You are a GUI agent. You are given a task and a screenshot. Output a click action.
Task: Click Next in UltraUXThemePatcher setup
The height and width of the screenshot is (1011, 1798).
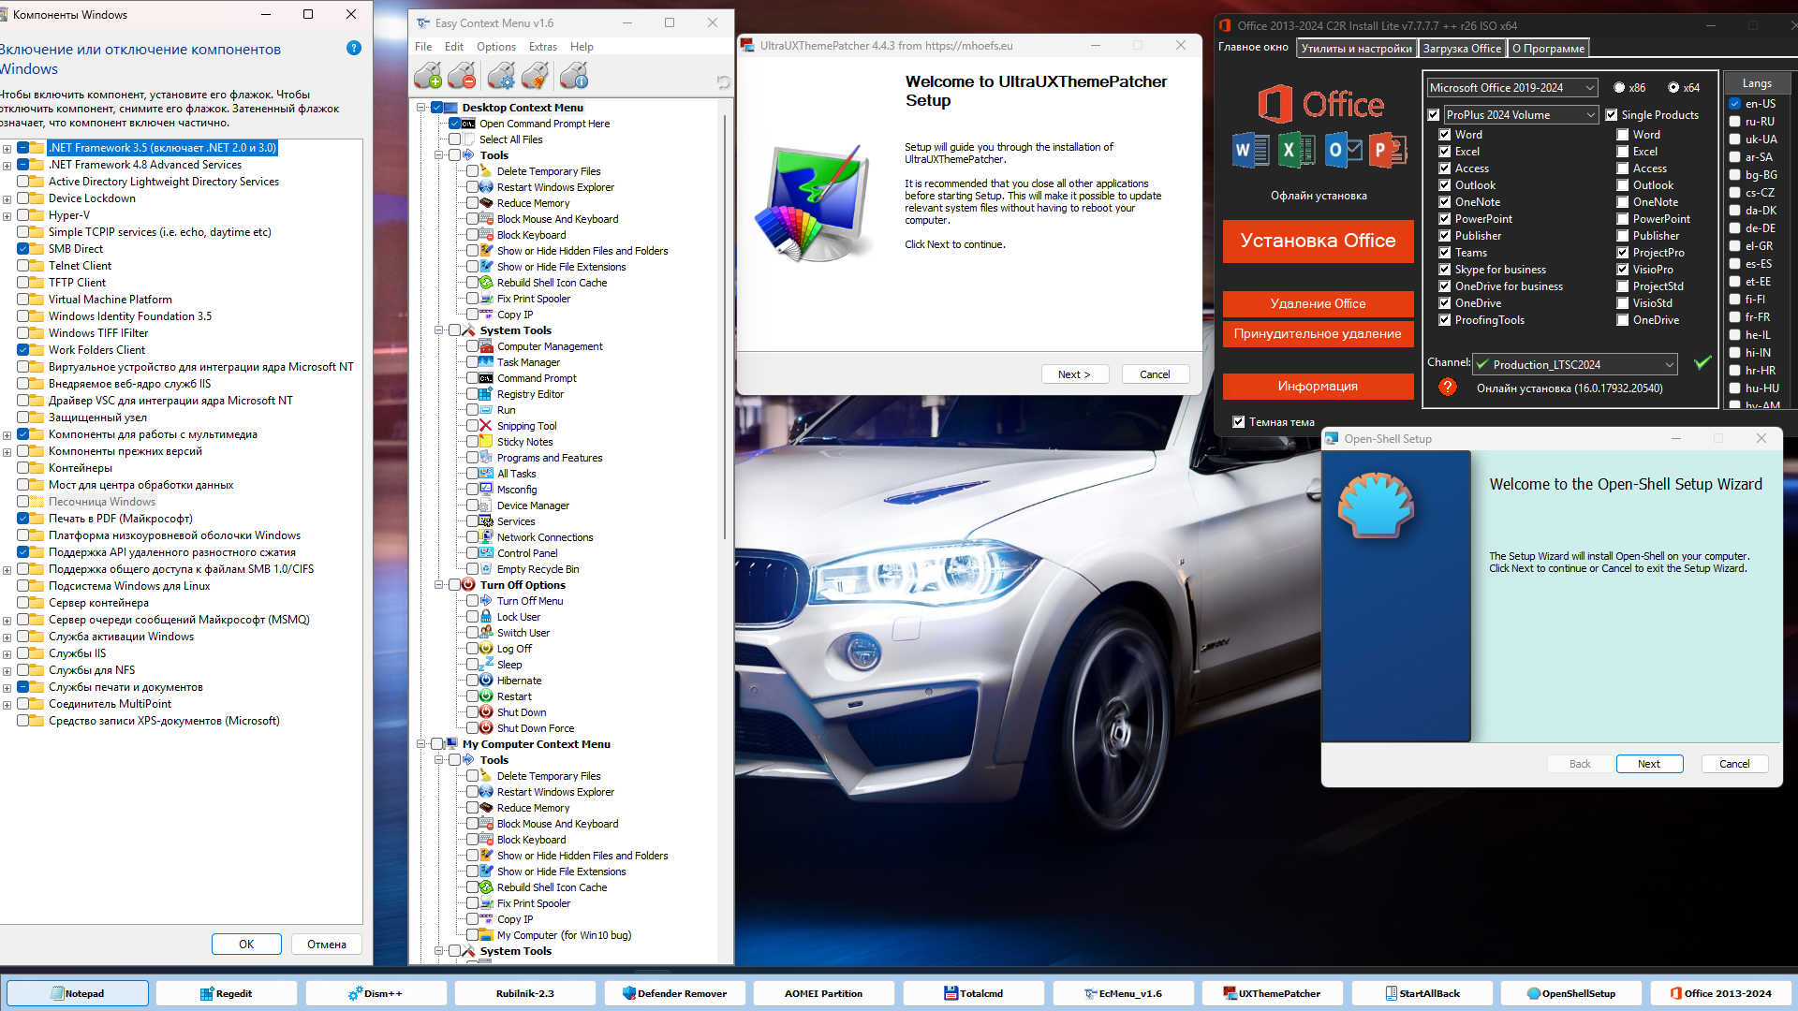coord(1075,374)
